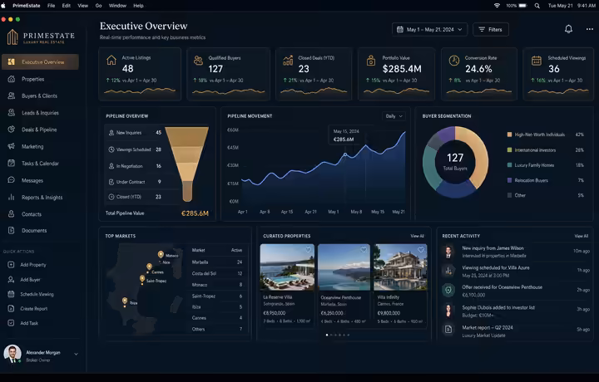The height and width of the screenshot is (382, 599).
Task: Click the Saint-Tropez map pin
Action: [142, 279]
